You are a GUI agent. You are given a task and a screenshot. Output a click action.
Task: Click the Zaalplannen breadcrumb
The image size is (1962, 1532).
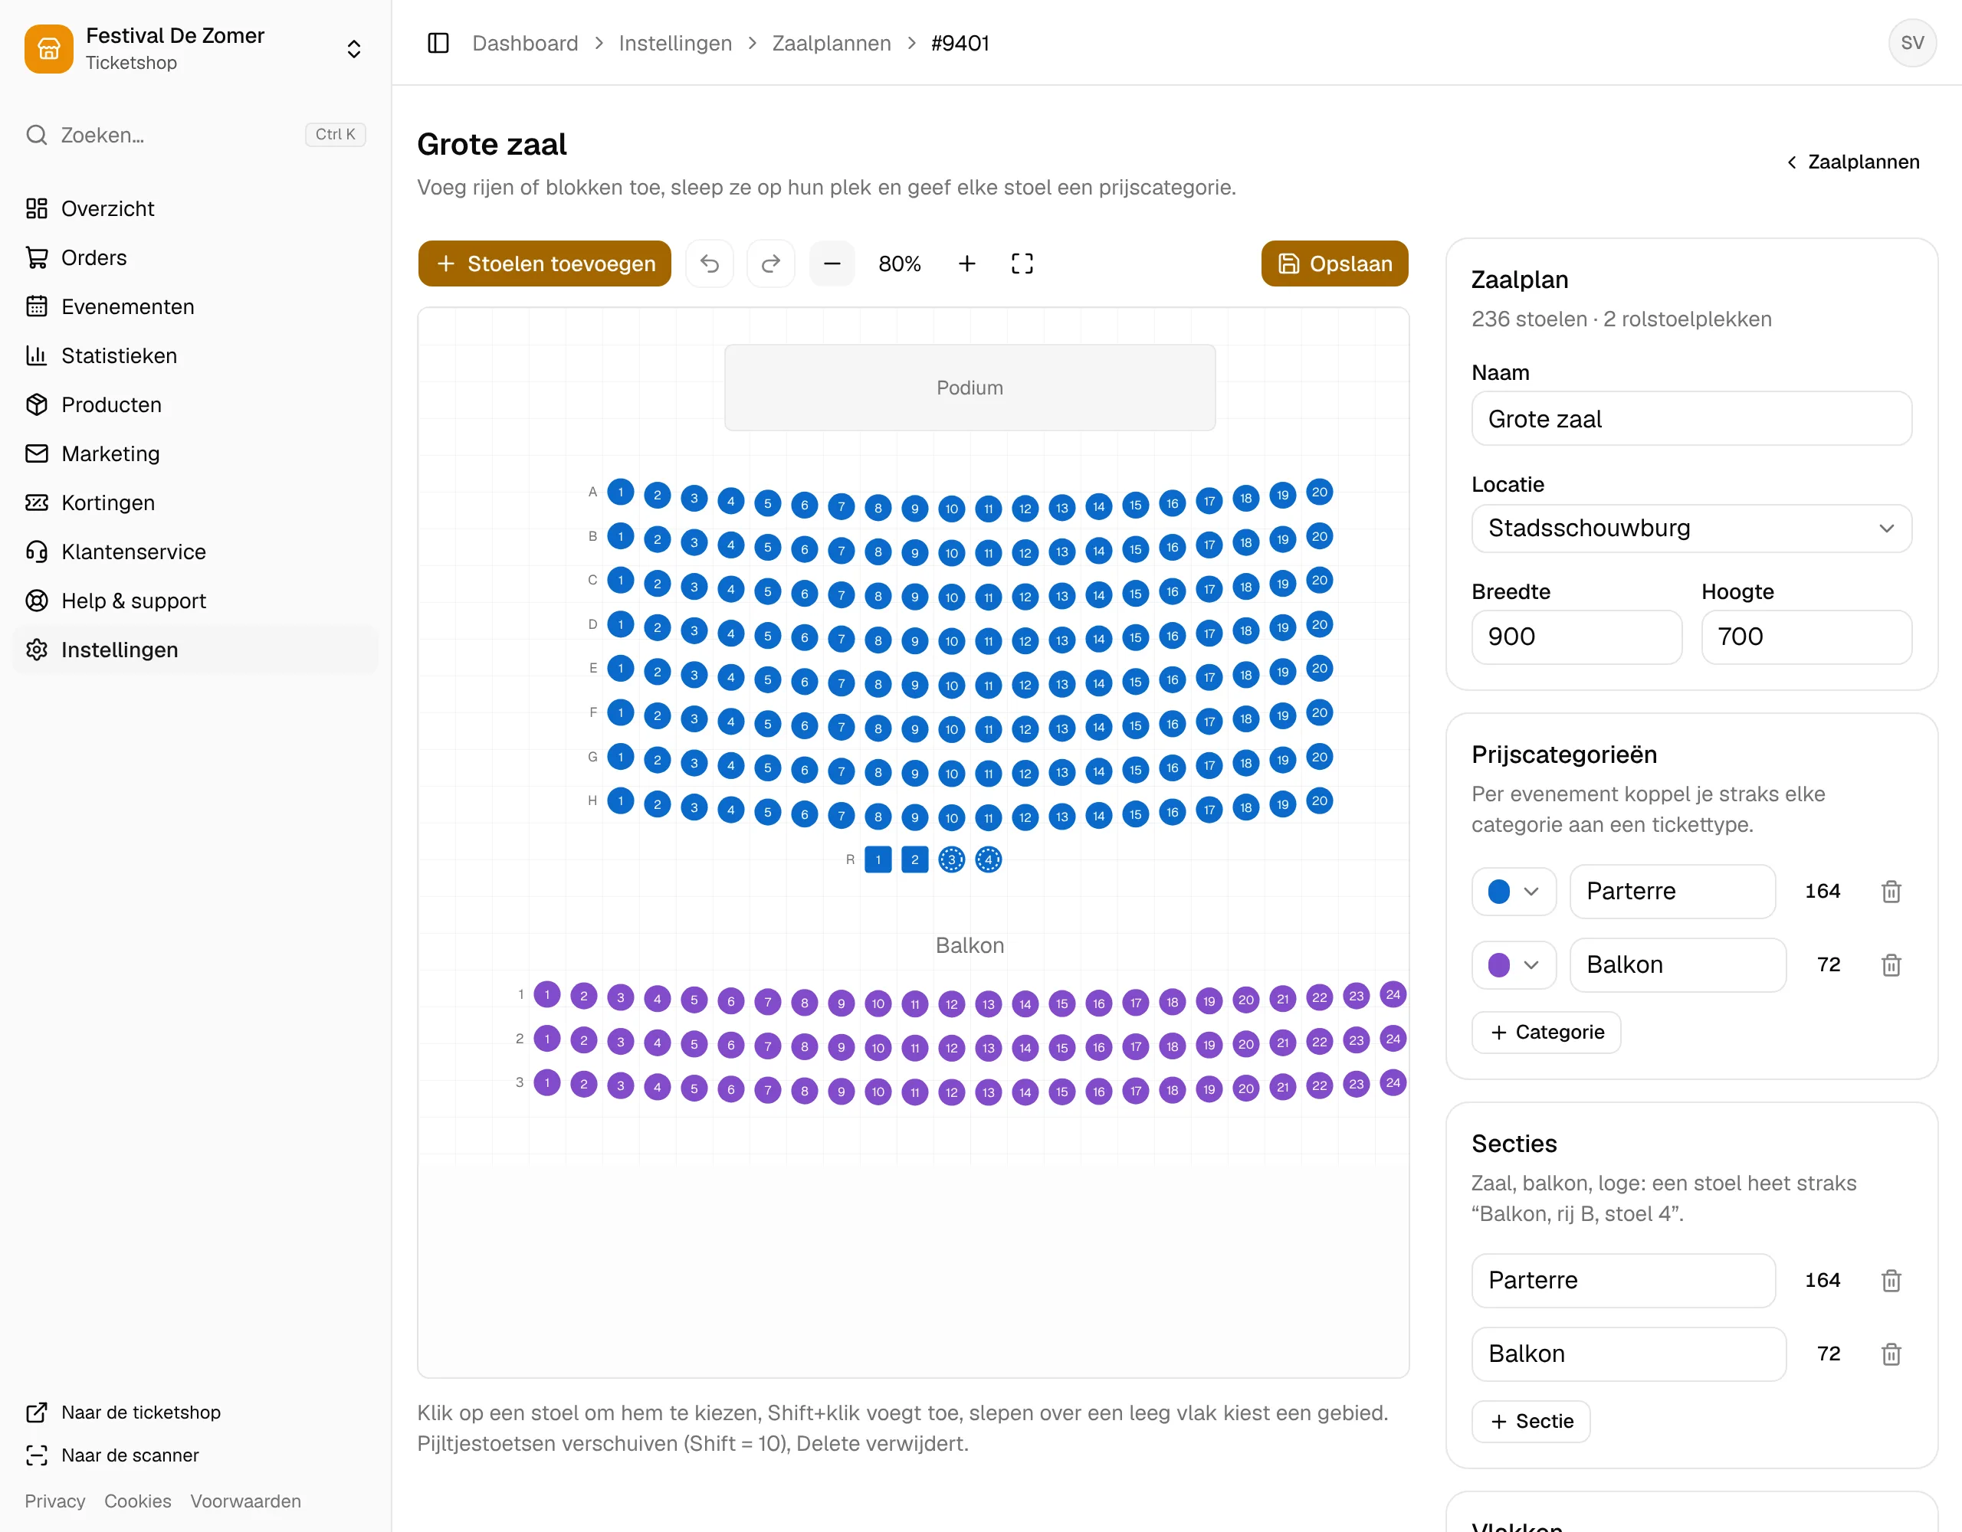click(x=831, y=43)
